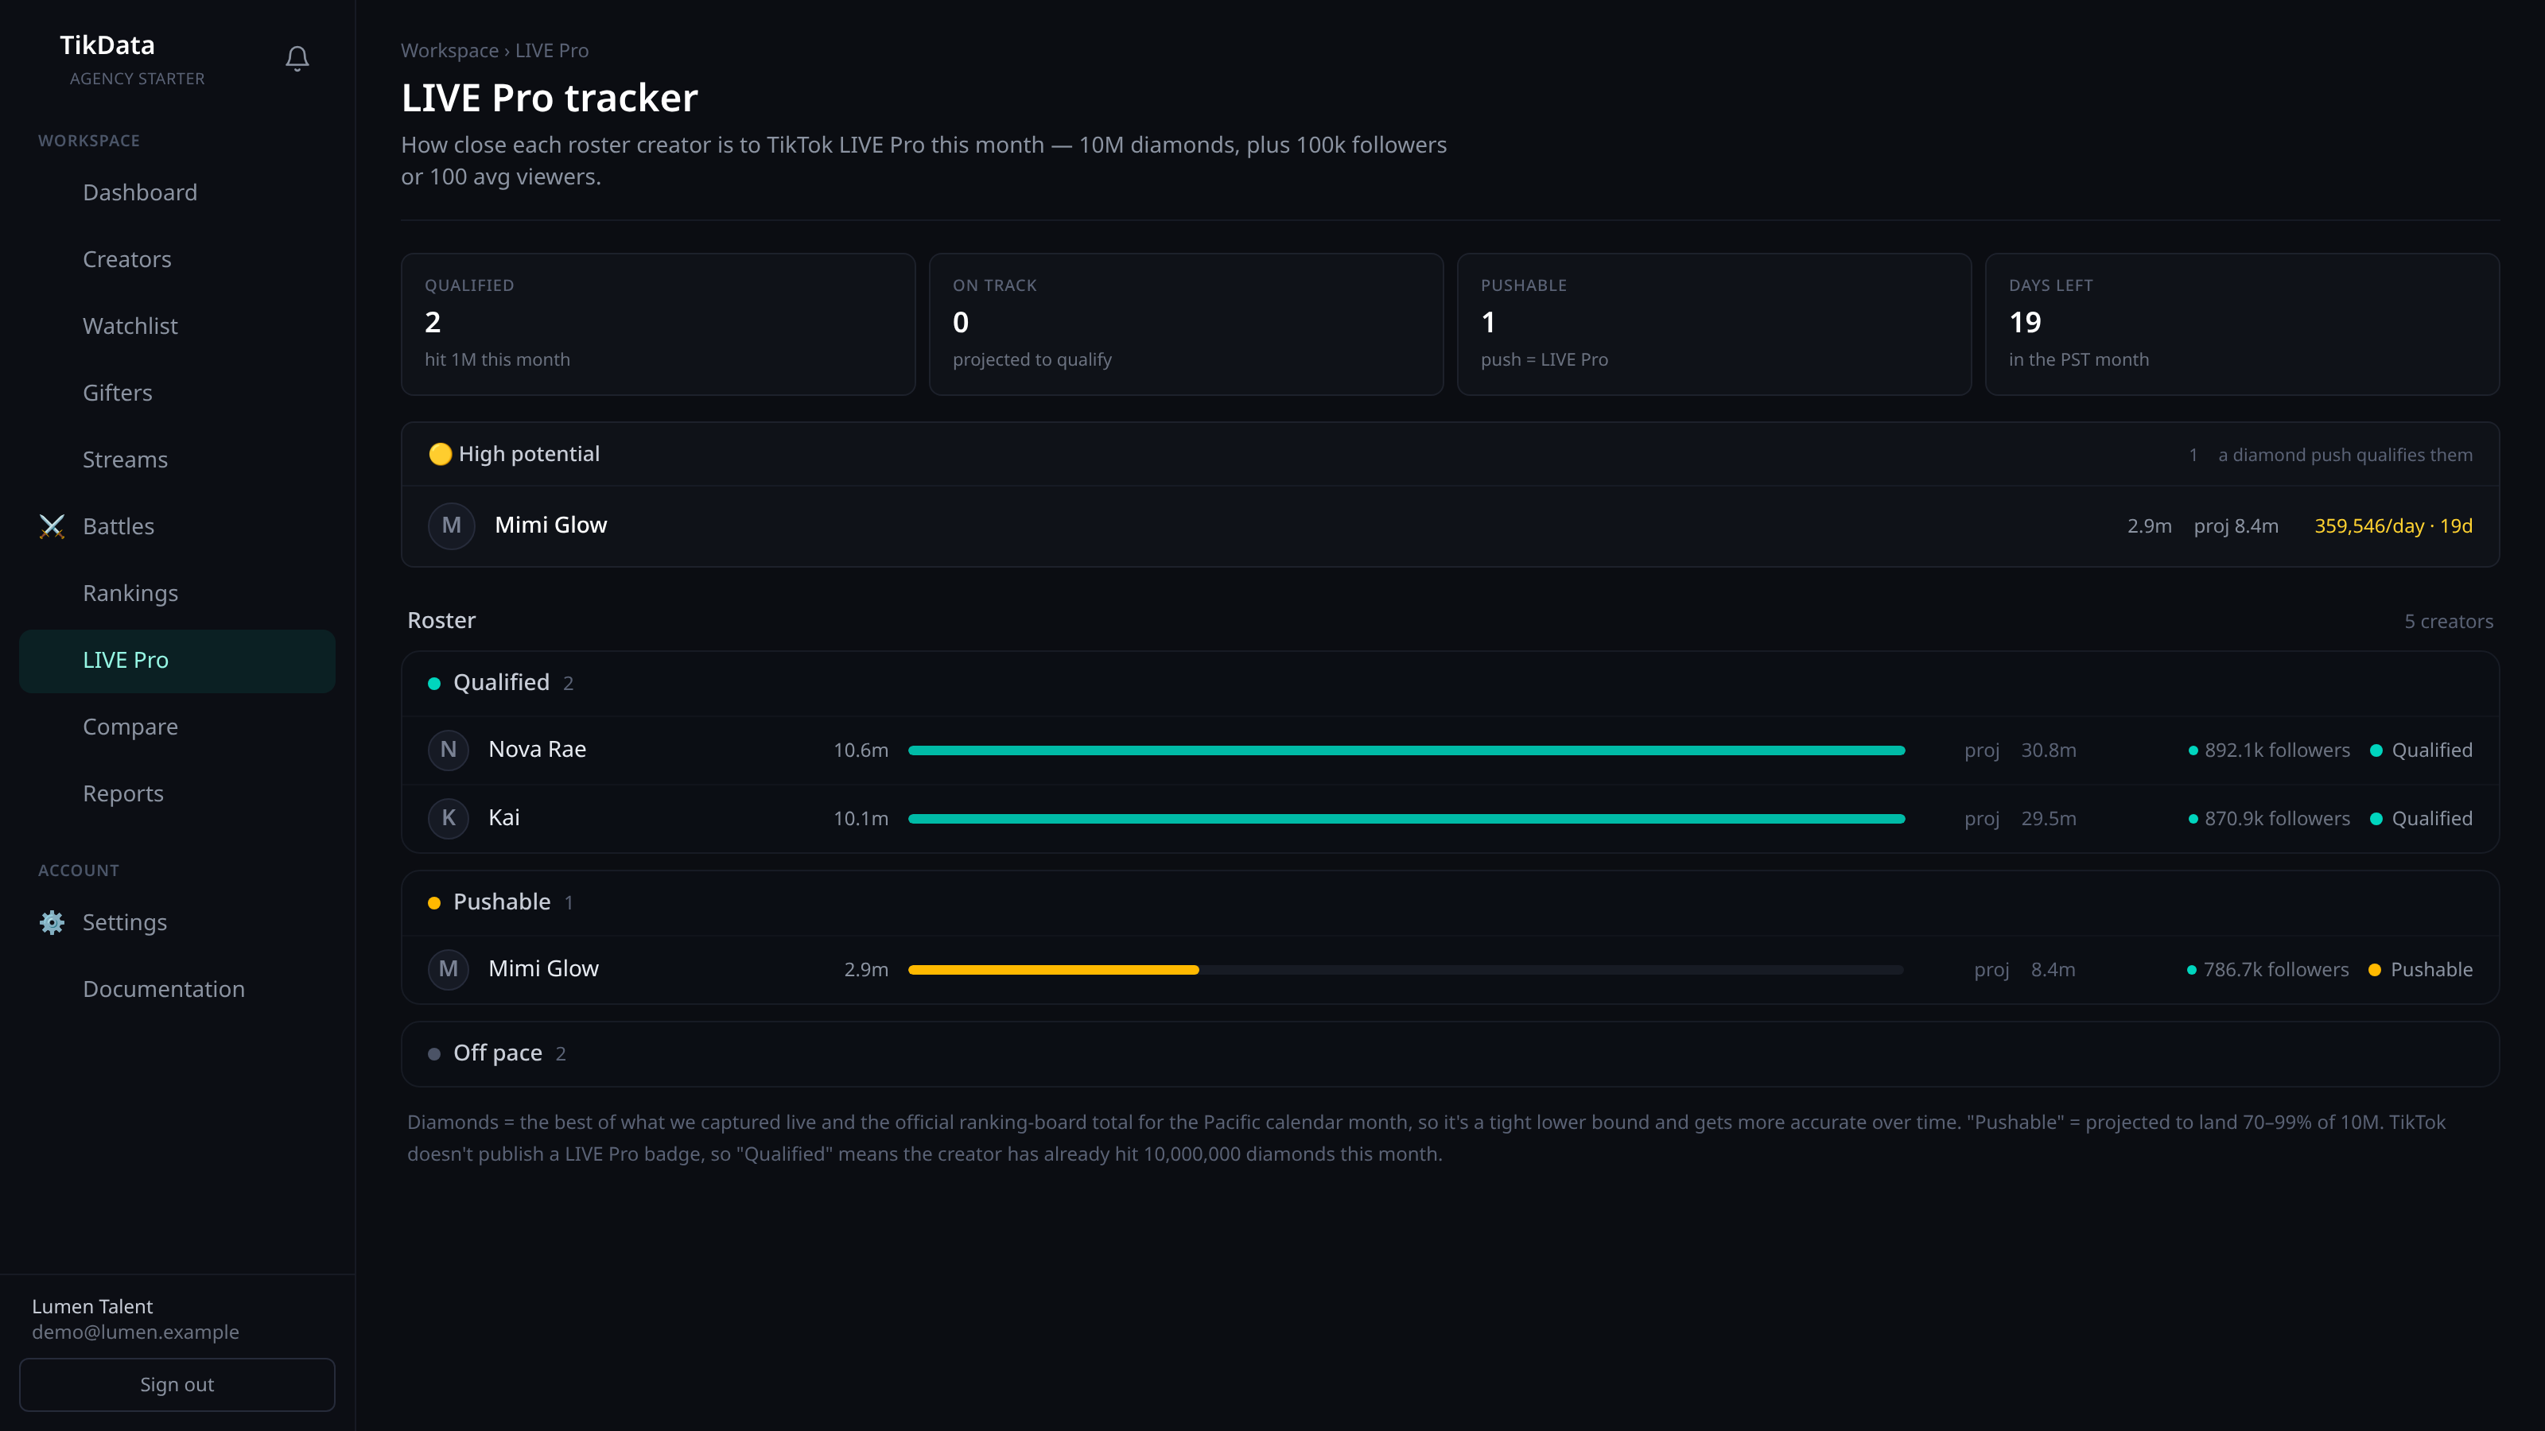Screen dimensions: 2545x1431
Task: Click the Kai avatar circle
Action: click(x=449, y=818)
